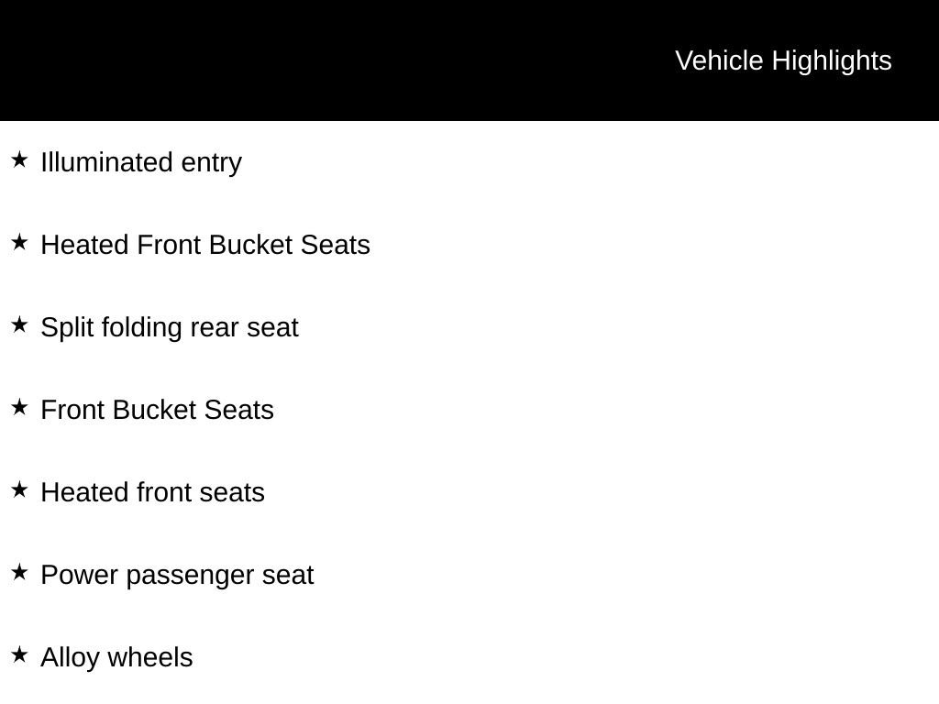Click the star bullet next to Heated front seats
Image resolution: width=939 pixels, height=704 pixels.
20,490
